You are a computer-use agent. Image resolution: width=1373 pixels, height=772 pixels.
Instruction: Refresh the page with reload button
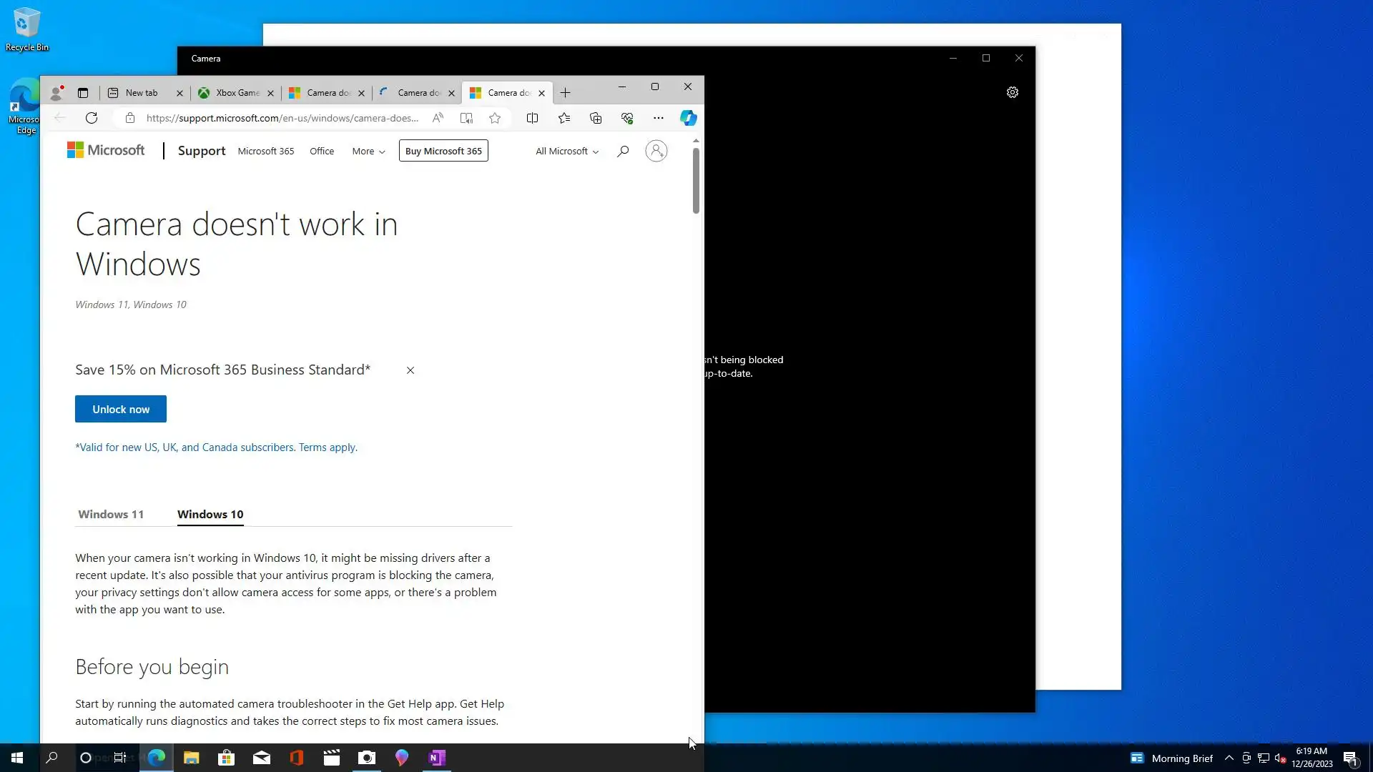coord(92,118)
